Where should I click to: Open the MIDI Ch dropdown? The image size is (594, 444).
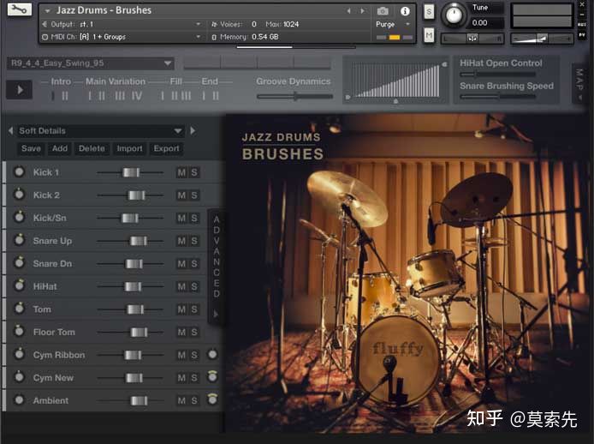click(x=122, y=37)
